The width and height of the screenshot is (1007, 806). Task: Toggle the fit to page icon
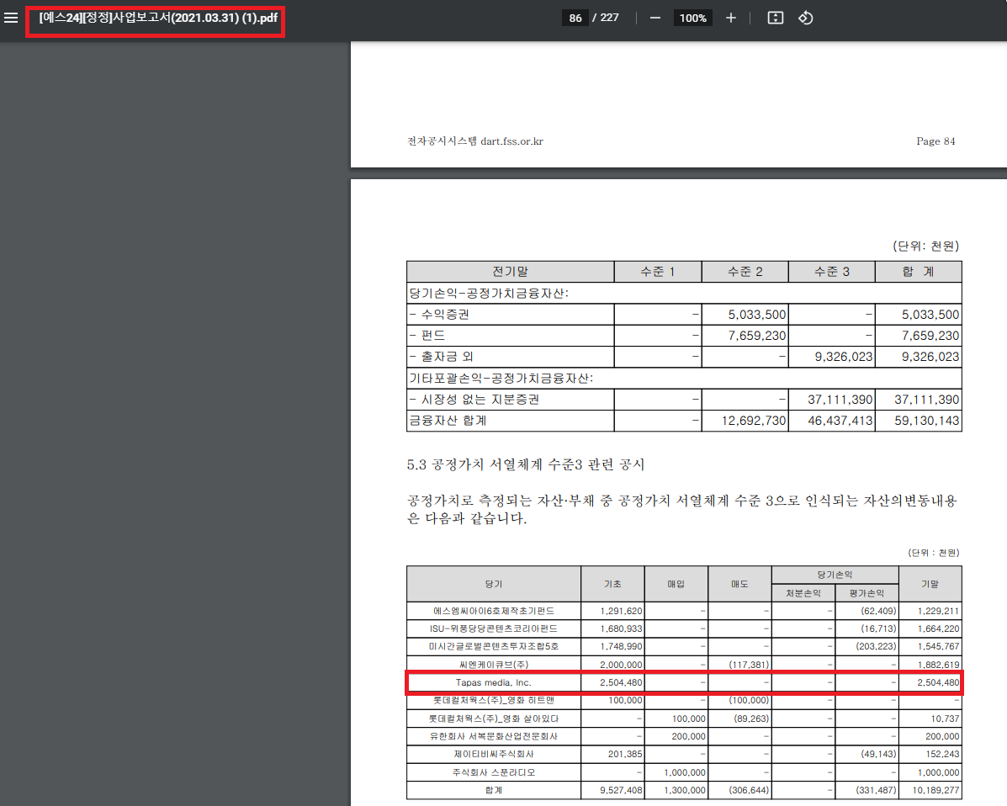click(776, 18)
